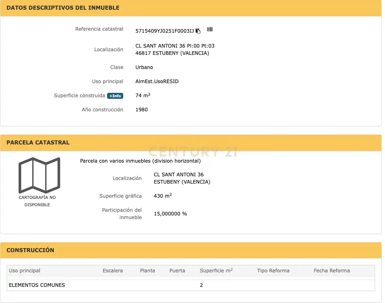Click the Puerta column header

tap(177, 271)
